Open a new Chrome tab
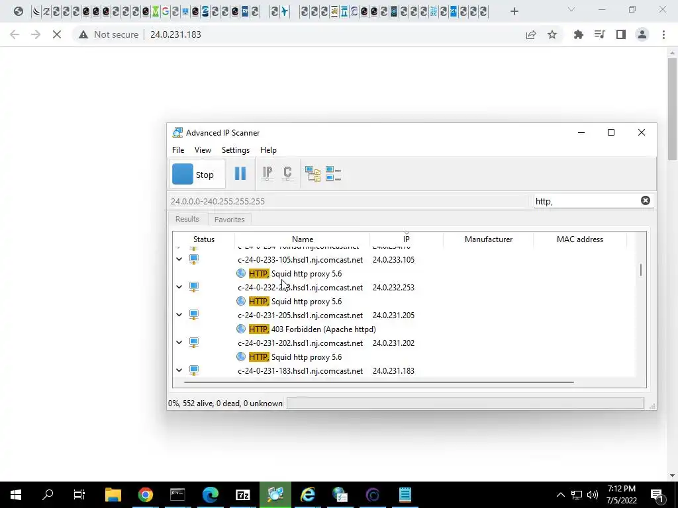The width and height of the screenshot is (678, 508). tap(514, 11)
